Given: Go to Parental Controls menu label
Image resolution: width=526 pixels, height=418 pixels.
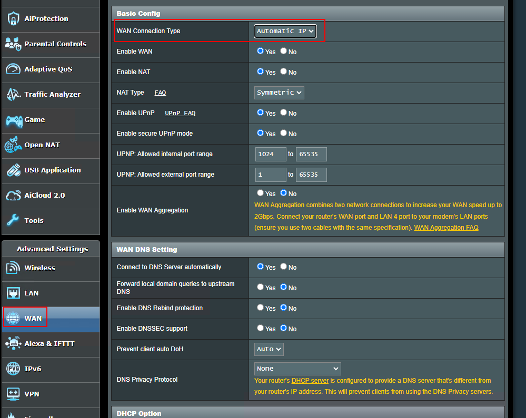Looking at the screenshot, I should pos(55,44).
